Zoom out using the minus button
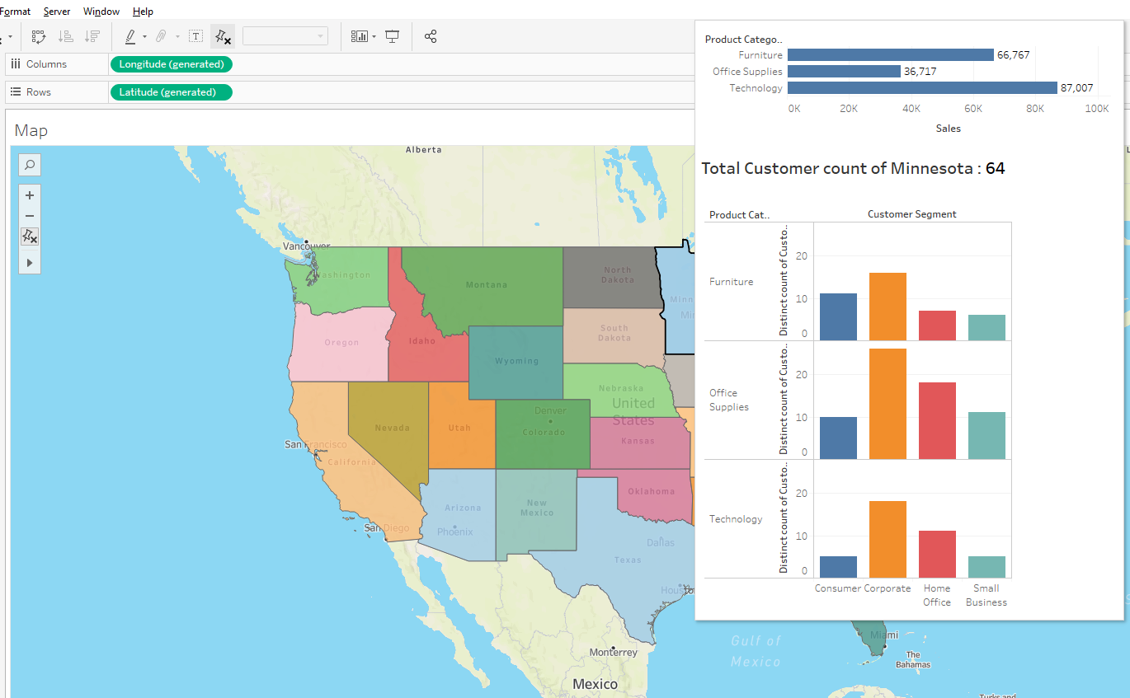The image size is (1130, 698). [29, 216]
